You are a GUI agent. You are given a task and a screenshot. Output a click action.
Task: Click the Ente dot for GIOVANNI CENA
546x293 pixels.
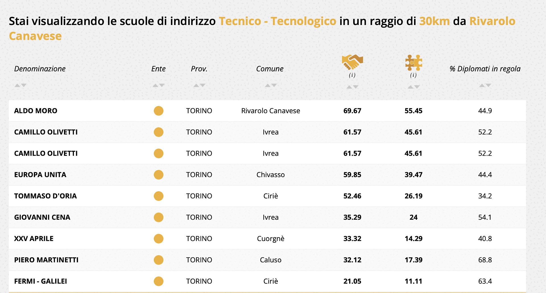point(158,217)
